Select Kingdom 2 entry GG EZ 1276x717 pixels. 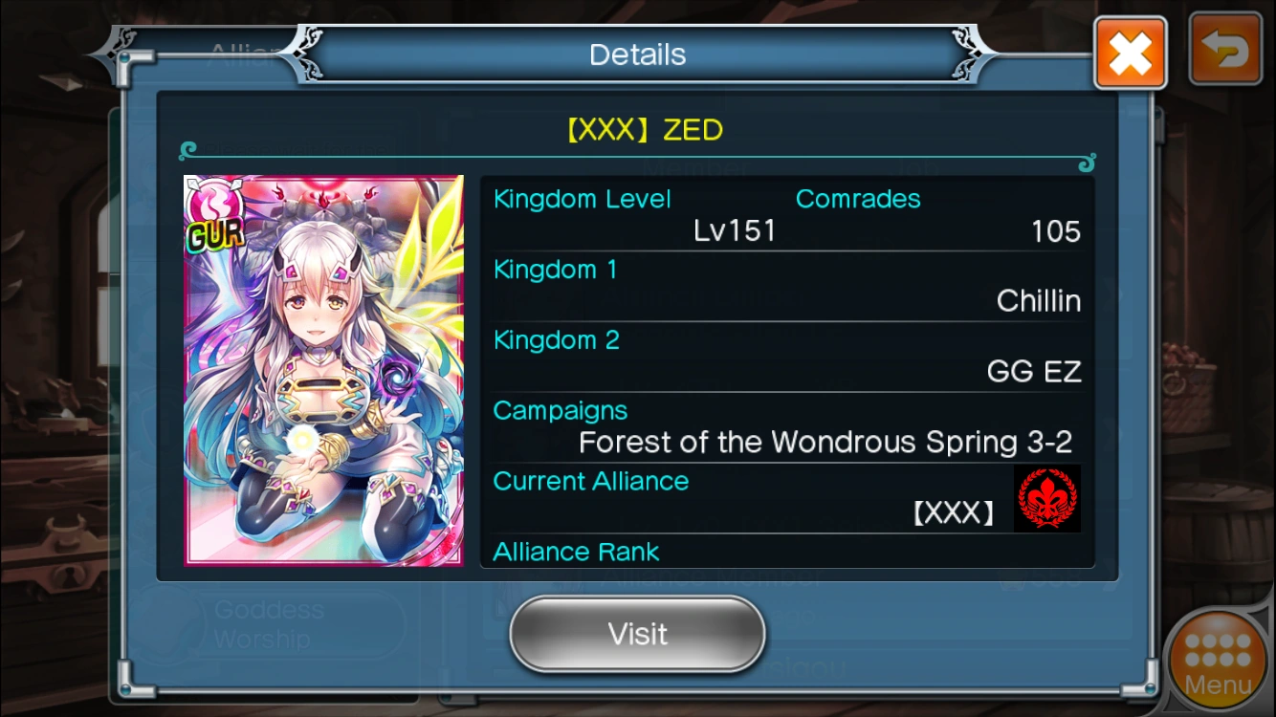[x=1034, y=371]
